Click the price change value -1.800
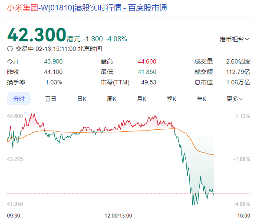The height and width of the screenshot is (221, 257). pos(93,39)
